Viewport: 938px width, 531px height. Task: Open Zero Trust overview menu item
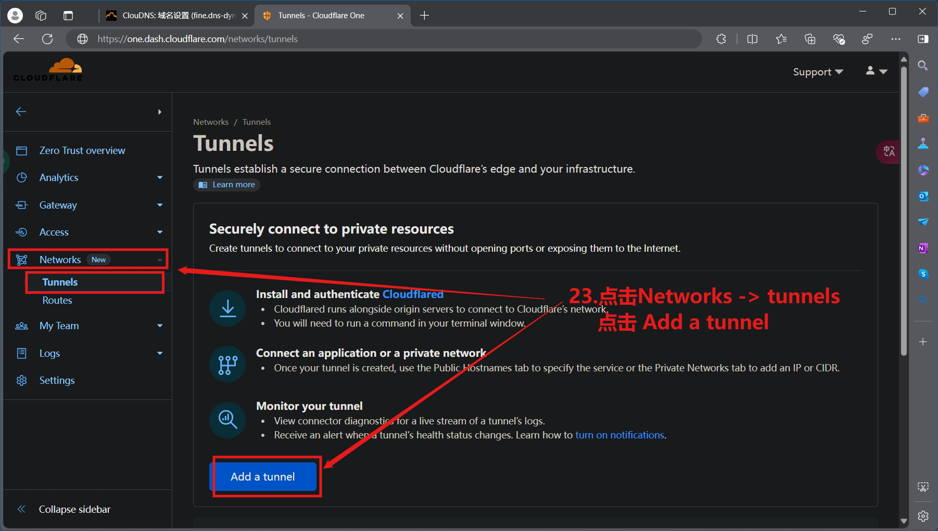point(82,151)
